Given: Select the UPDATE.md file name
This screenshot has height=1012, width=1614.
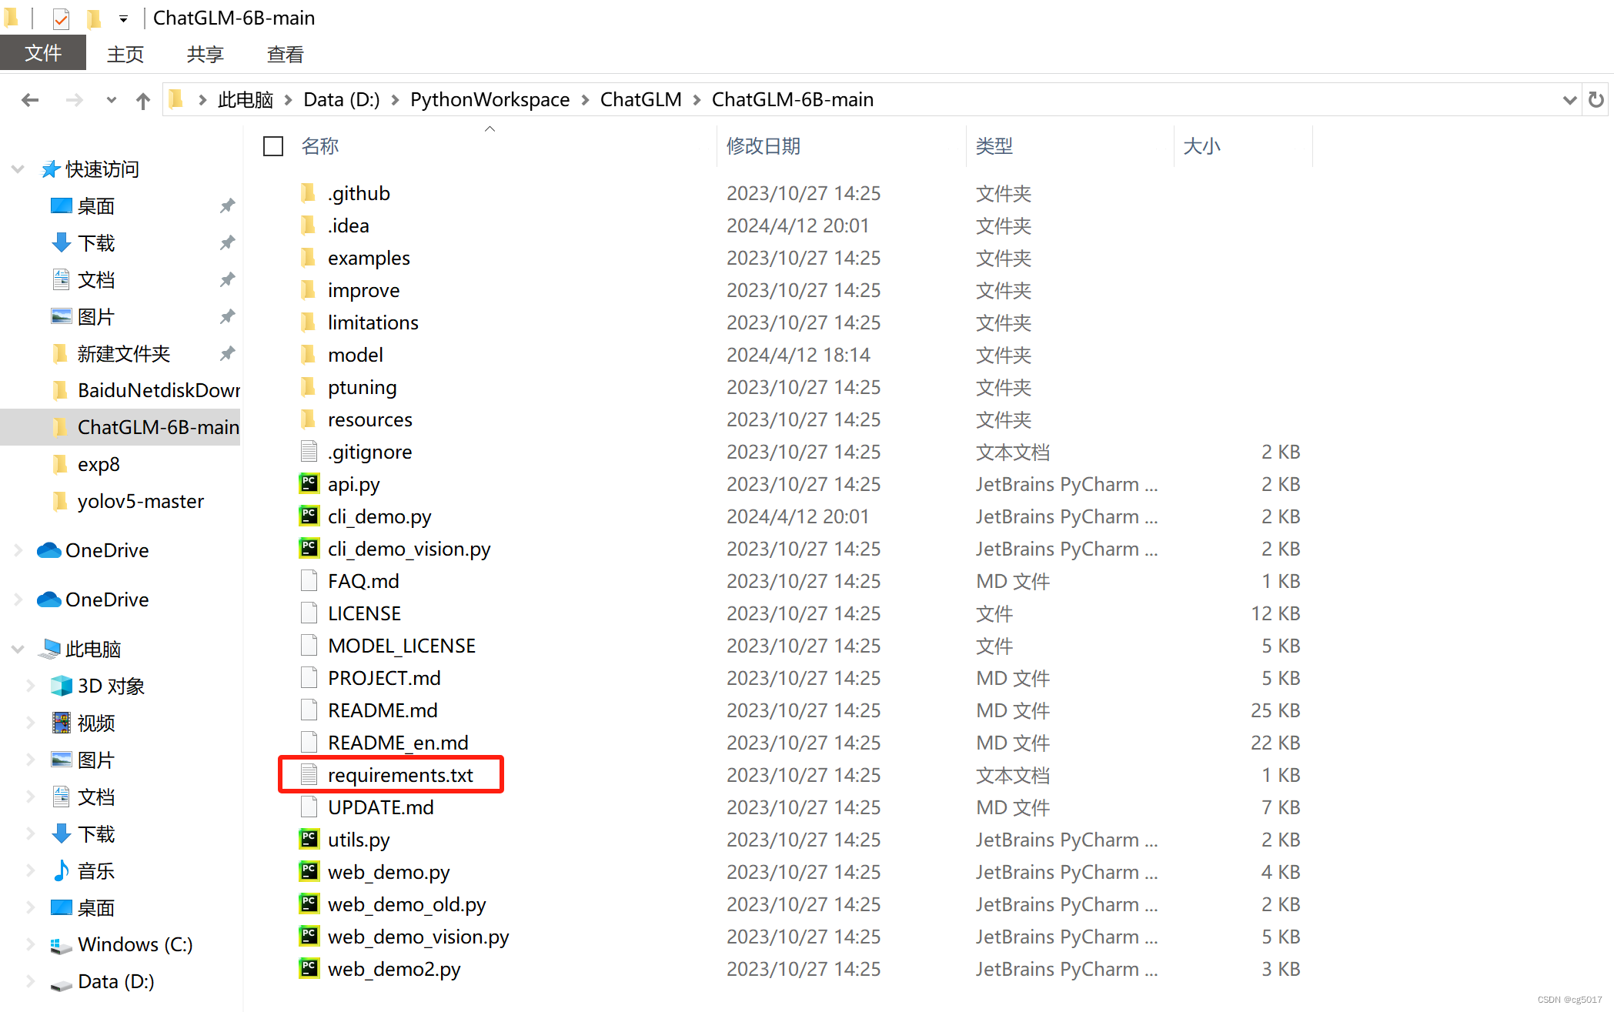Looking at the screenshot, I should (x=381, y=807).
